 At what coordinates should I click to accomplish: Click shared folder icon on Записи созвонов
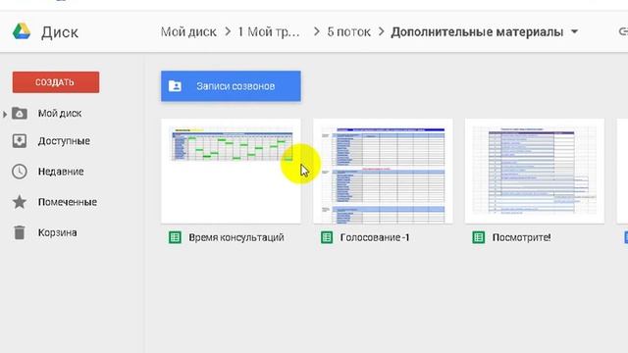[x=175, y=86]
